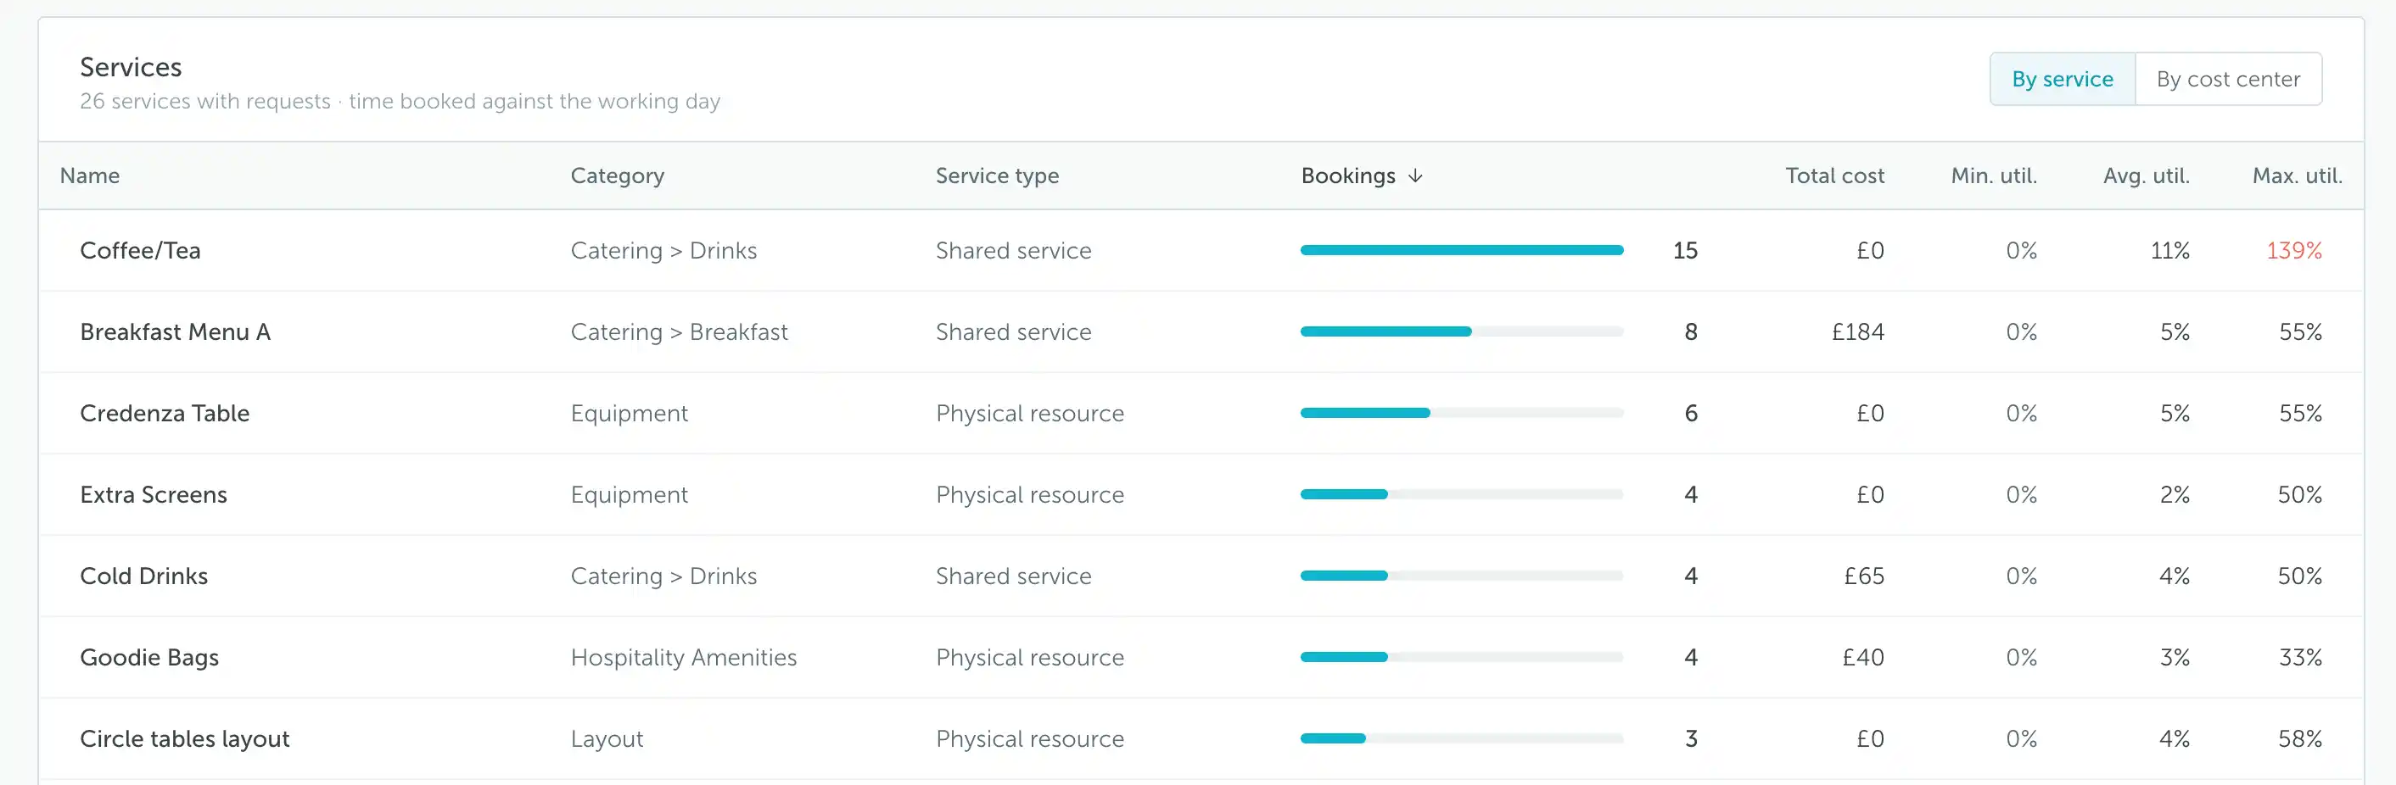Click the Circle tables layout bookings bar
2396x785 pixels.
(x=1461, y=738)
